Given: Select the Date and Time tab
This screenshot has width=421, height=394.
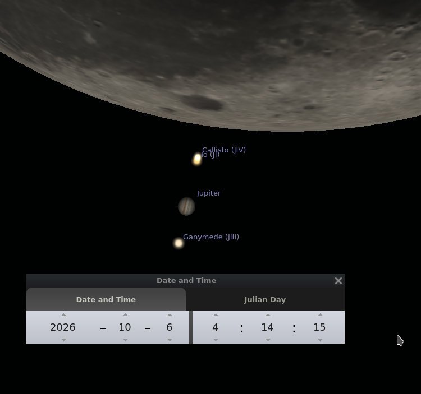Looking at the screenshot, I should [x=106, y=299].
